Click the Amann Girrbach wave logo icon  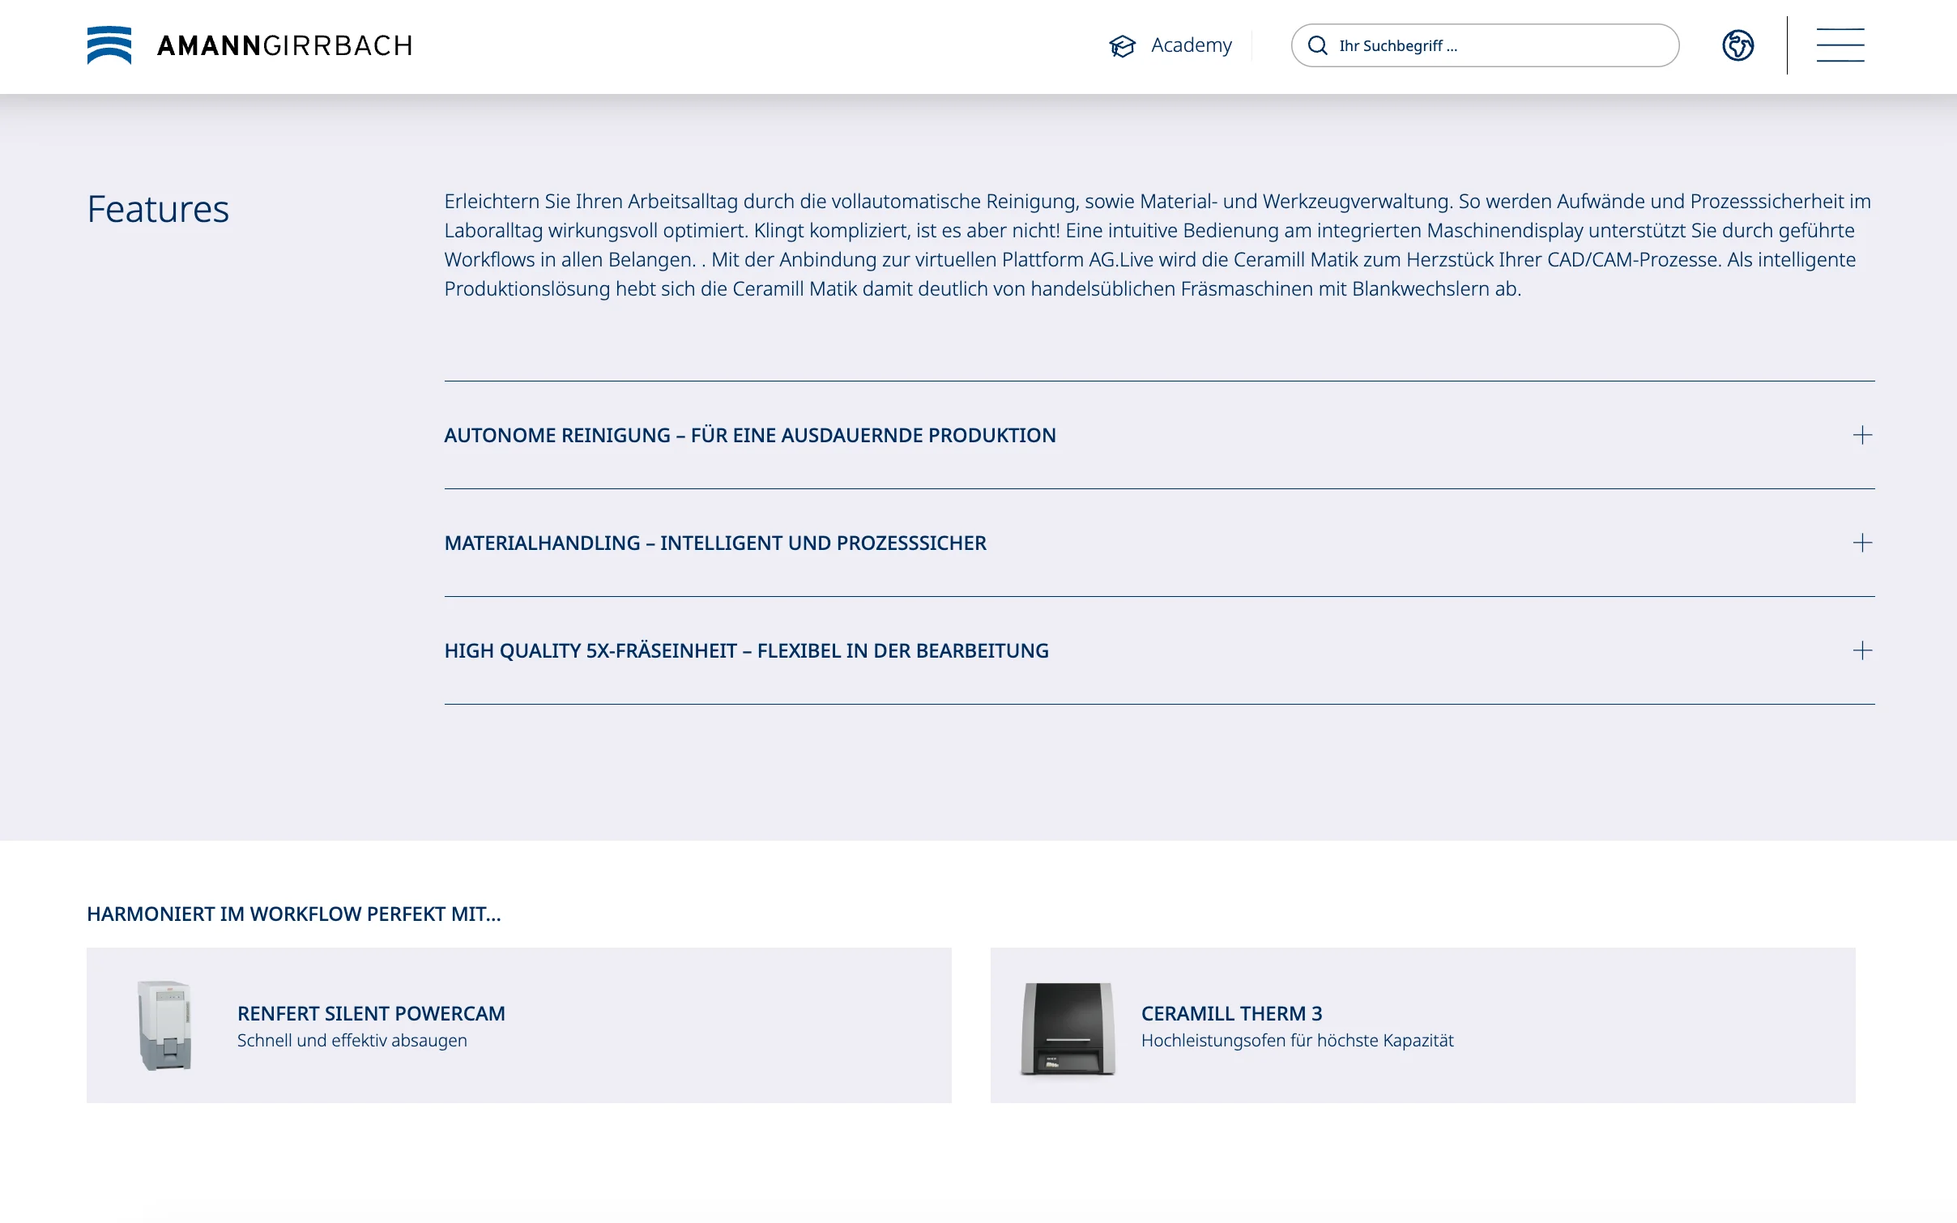pyautogui.click(x=109, y=45)
